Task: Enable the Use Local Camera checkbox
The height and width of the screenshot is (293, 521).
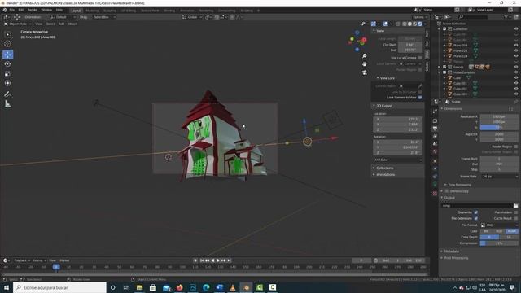Action: (420, 58)
